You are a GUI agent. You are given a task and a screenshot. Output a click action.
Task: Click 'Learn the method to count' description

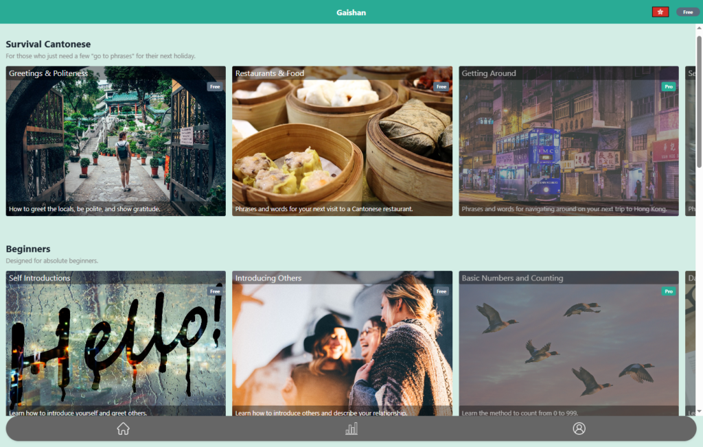coord(520,413)
